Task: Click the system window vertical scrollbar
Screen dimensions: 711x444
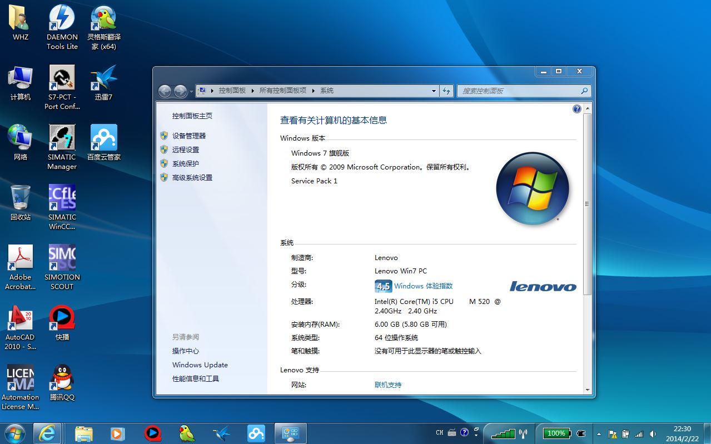Action: coord(587,206)
